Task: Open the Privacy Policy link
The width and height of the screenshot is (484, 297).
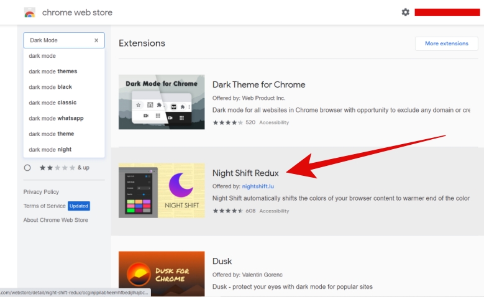Action: [41, 192]
